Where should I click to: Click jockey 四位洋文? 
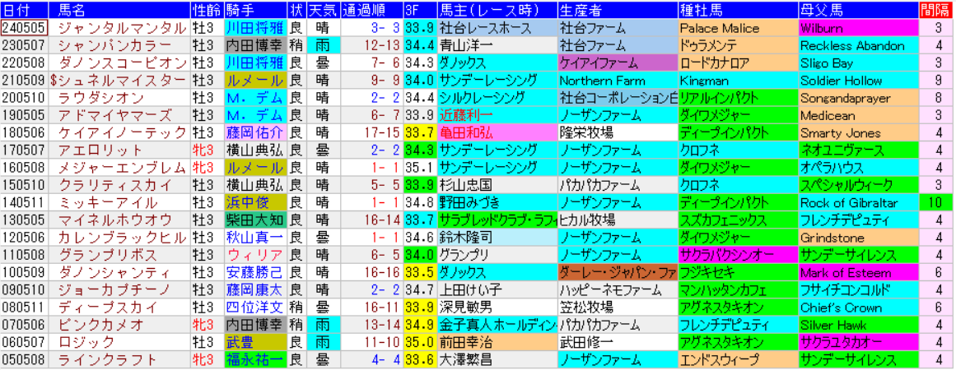point(254,308)
